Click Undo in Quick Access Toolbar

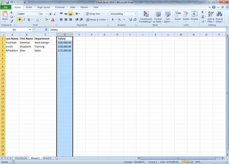pos(11,2)
